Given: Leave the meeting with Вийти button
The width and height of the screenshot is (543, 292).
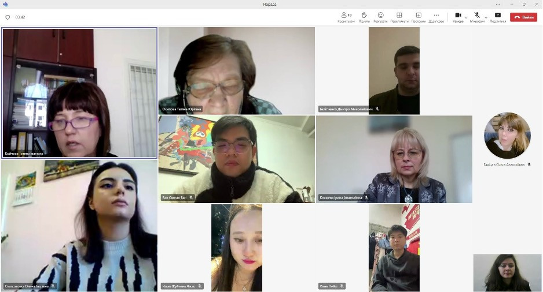Looking at the screenshot, I should tap(523, 17).
